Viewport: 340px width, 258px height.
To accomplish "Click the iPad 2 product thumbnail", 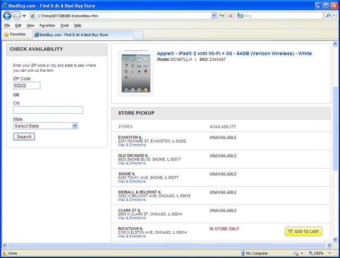I will point(136,73).
